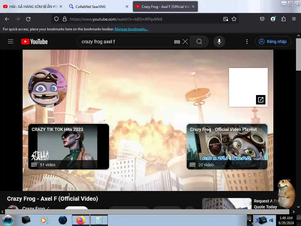Screen dimensions: 301x226
Task: Click the hamster desktop mascot
Action: [286, 193]
